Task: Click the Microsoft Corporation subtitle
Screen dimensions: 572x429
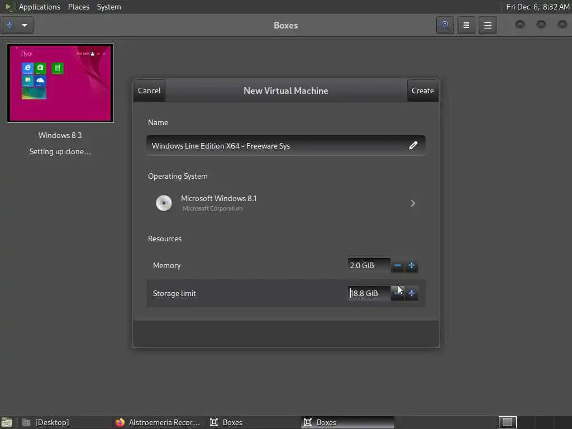Action: pos(212,208)
